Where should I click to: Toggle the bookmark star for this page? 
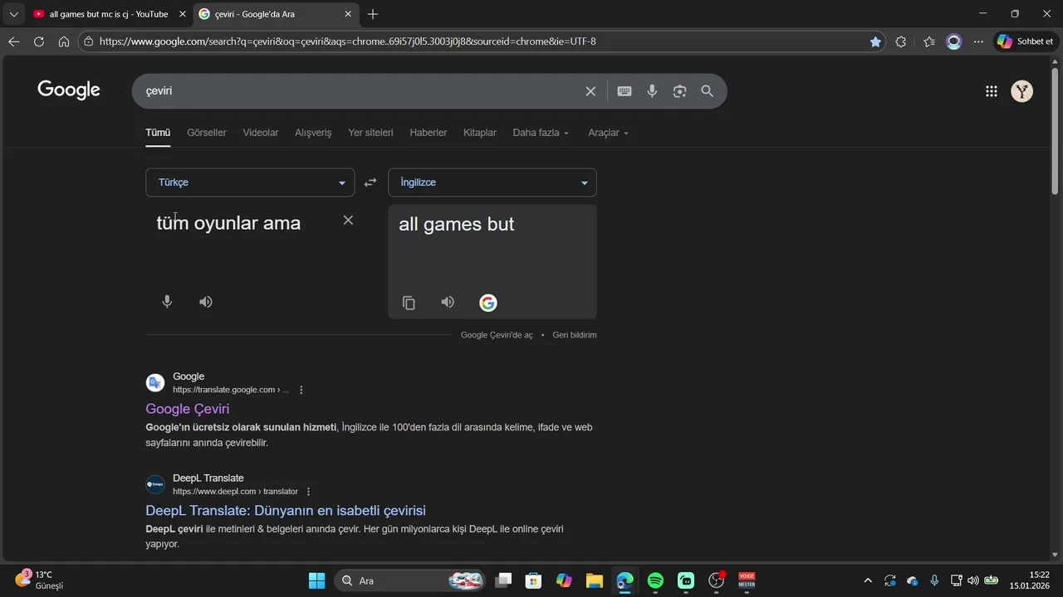[x=875, y=41]
